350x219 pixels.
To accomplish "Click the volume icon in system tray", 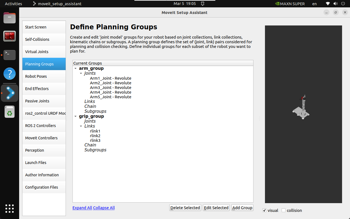I will tap(335, 4).
